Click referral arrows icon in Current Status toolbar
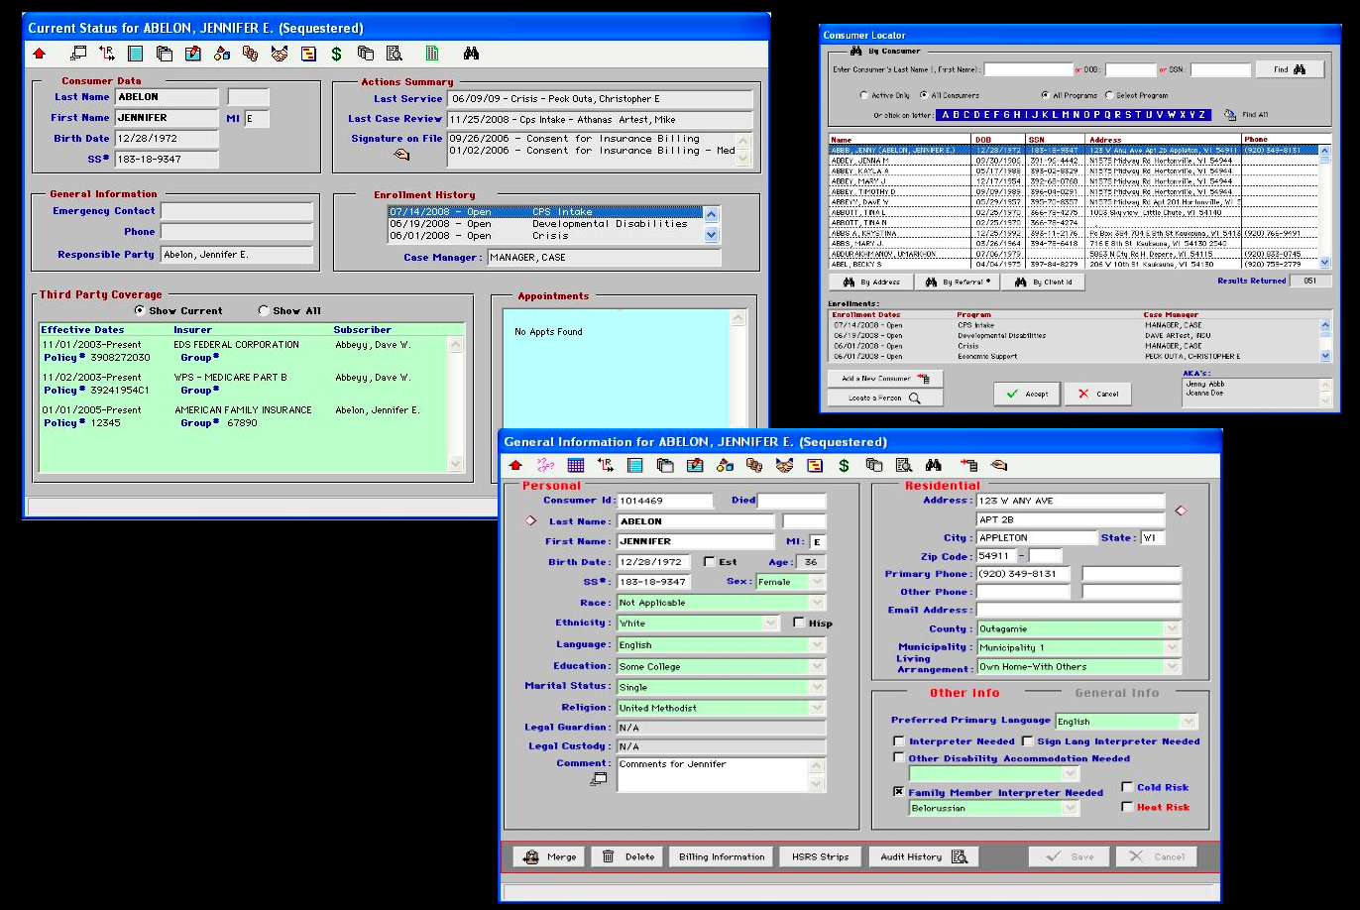Image resolution: width=1360 pixels, height=910 pixels. click(x=107, y=54)
